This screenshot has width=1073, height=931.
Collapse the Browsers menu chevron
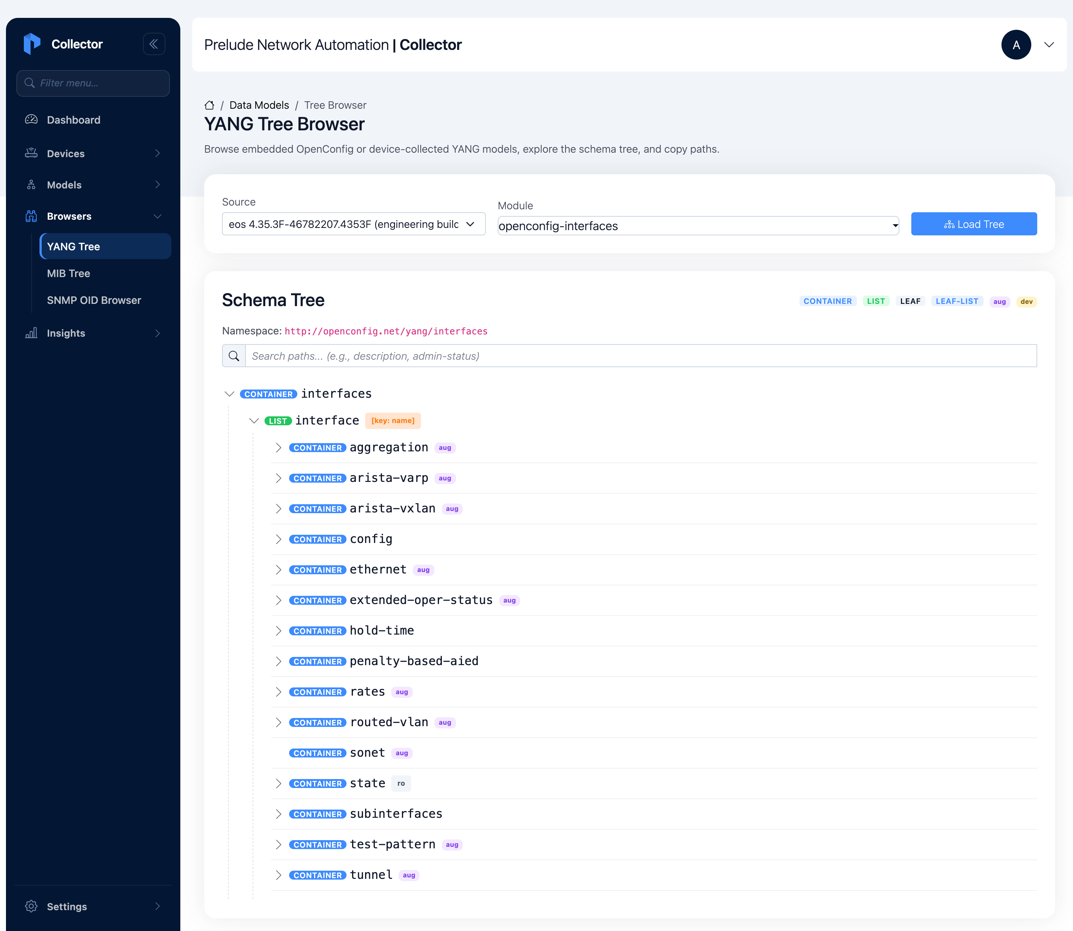click(x=158, y=216)
